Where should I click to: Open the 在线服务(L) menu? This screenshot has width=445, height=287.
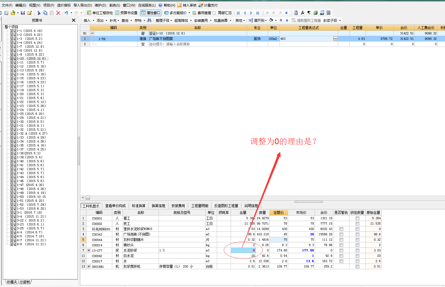click(147, 5)
